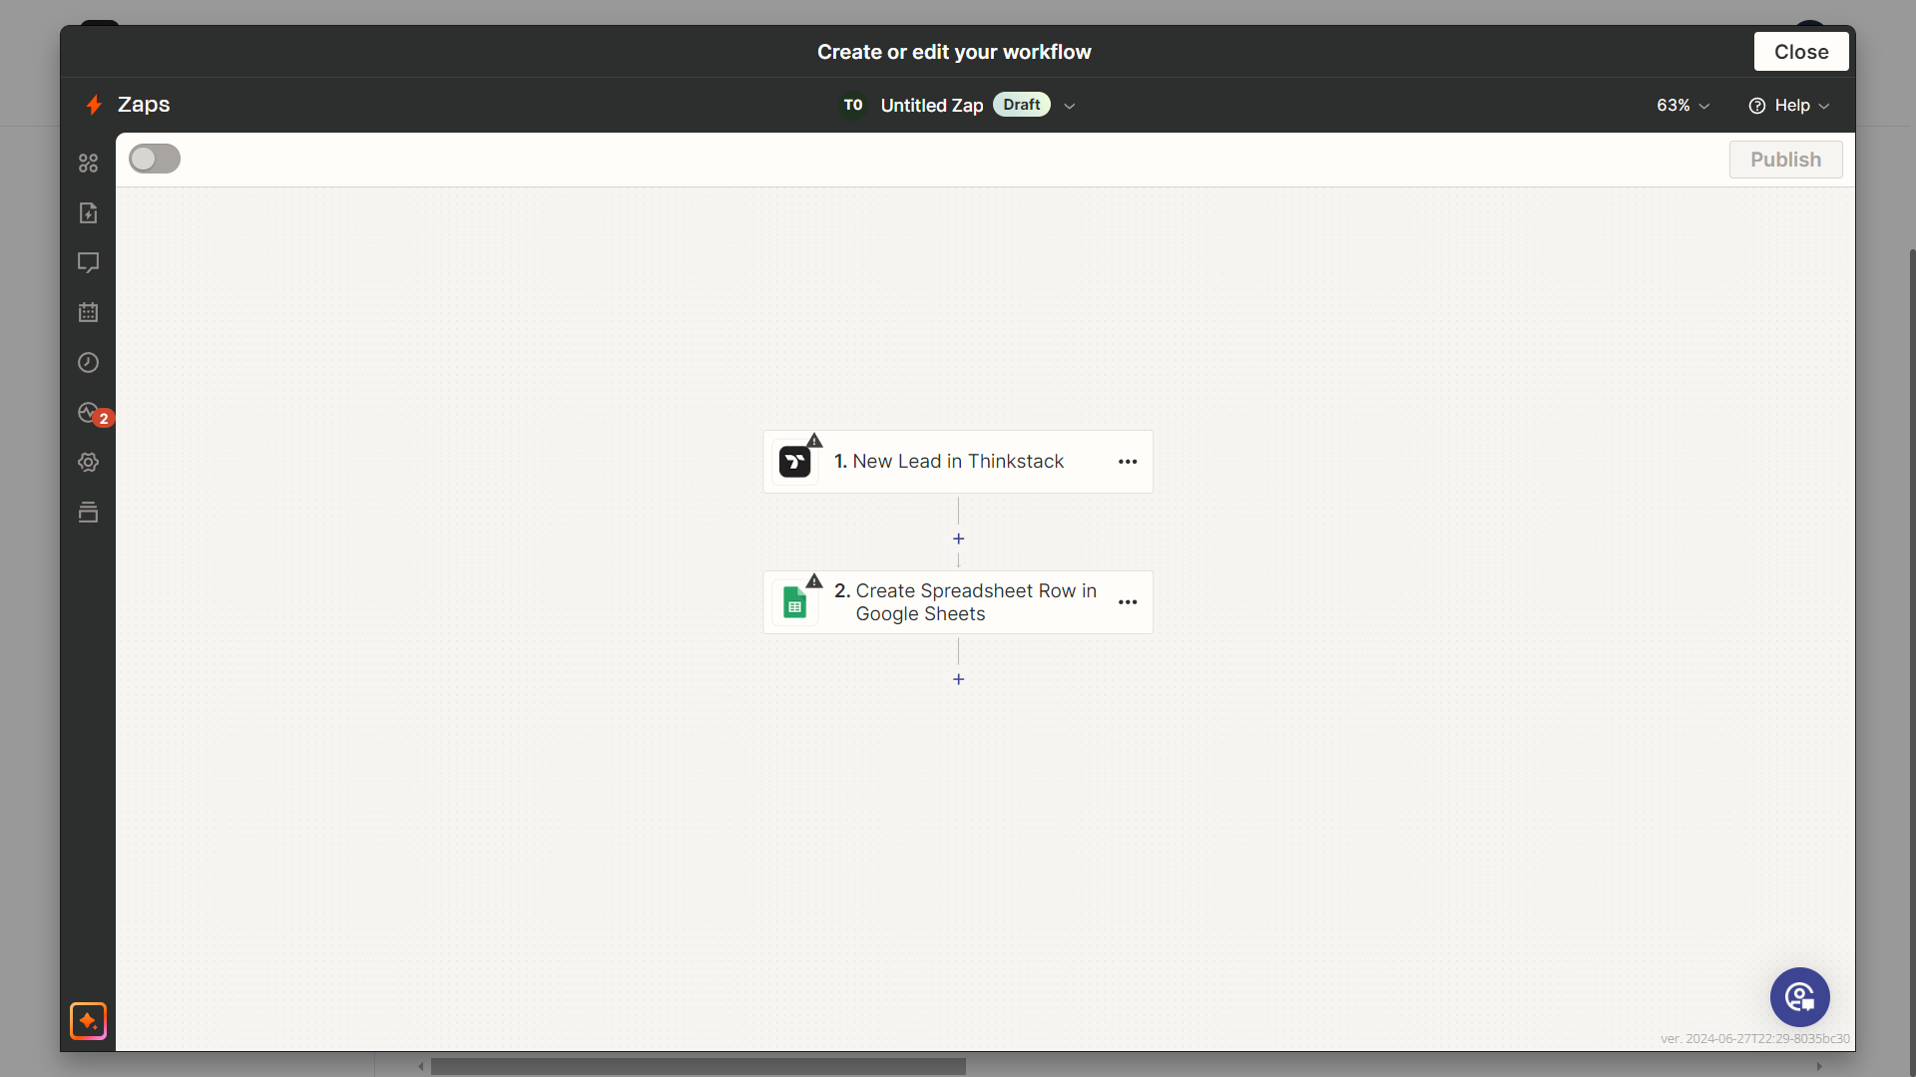Click the settings gear icon in sidebar
Image resolution: width=1916 pixels, height=1077 pixels.
point(88,462)
